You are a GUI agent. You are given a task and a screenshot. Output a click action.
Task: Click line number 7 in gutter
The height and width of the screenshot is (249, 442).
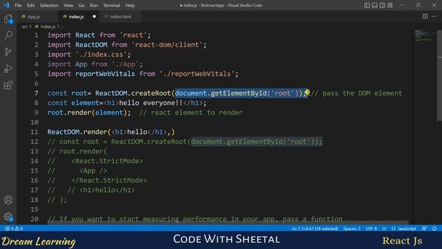(37, 93)
